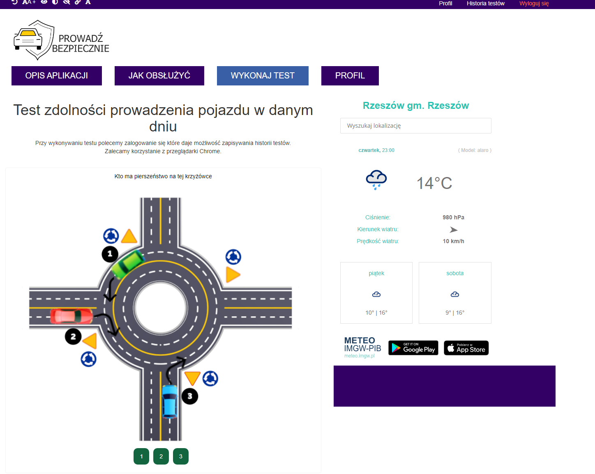
Task: Open Historia testów in top bar
Action: coord(485,3)
